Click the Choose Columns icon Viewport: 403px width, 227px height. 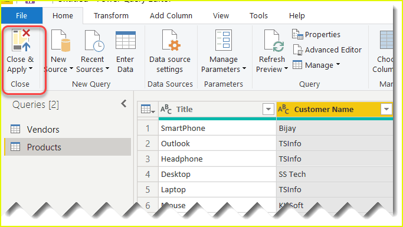386,40
